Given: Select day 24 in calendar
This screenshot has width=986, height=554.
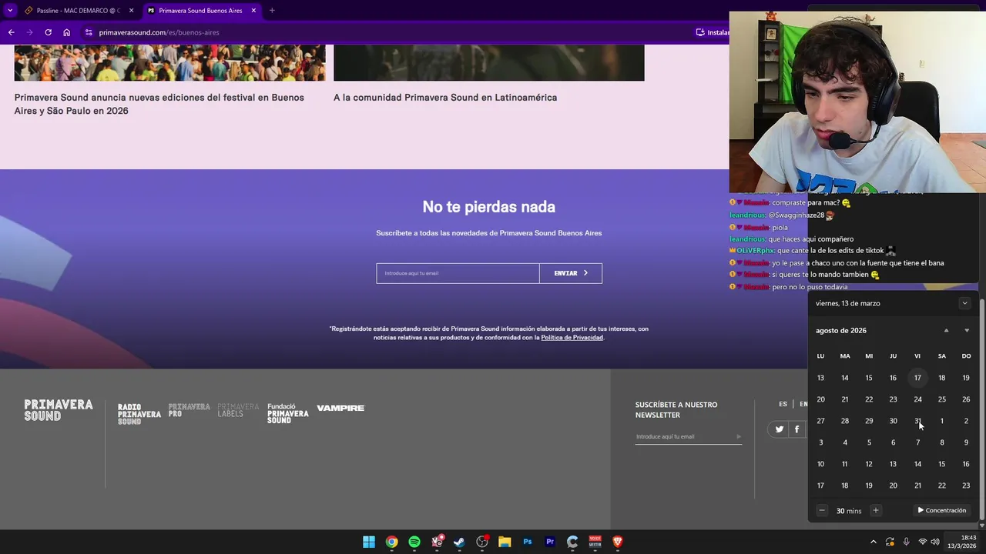Looking at the screenshot, I should point(917,399).
